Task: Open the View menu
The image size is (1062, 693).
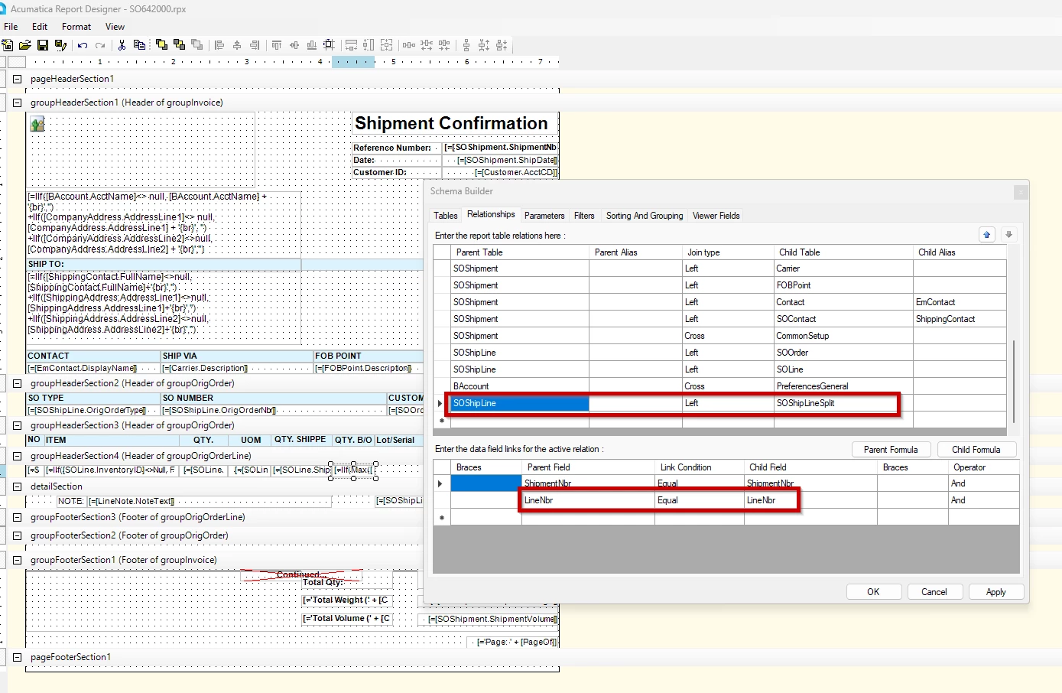Action: [115, 27]
